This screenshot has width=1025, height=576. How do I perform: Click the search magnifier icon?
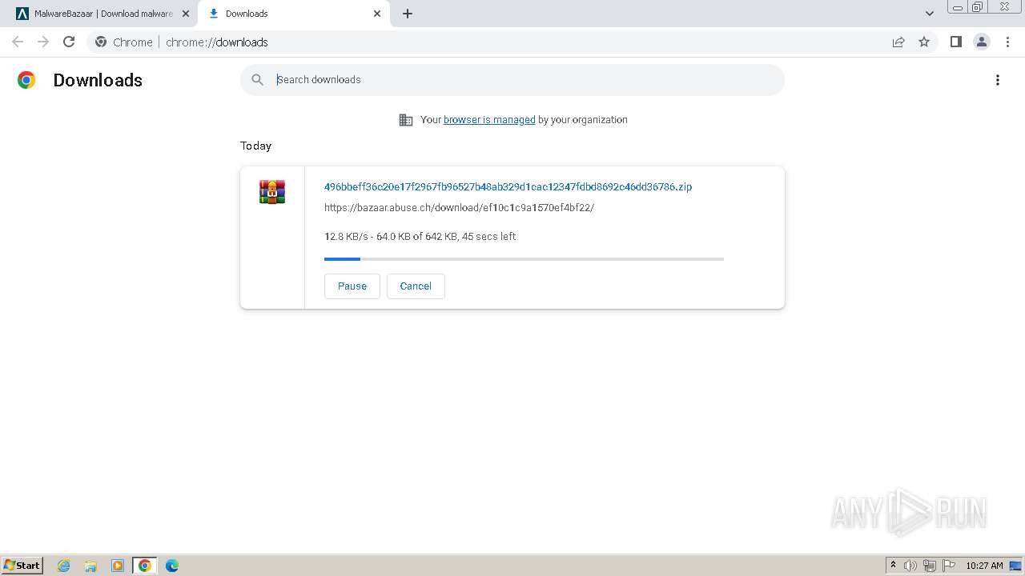[x=257, y=79]
